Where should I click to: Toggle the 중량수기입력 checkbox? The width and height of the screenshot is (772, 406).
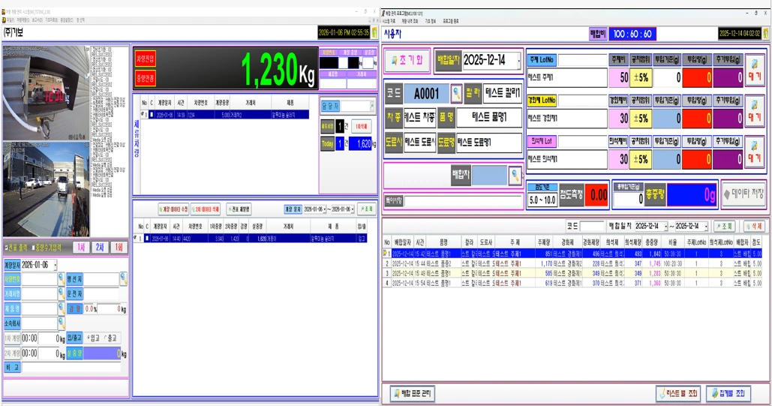click(x=34, y=248)
